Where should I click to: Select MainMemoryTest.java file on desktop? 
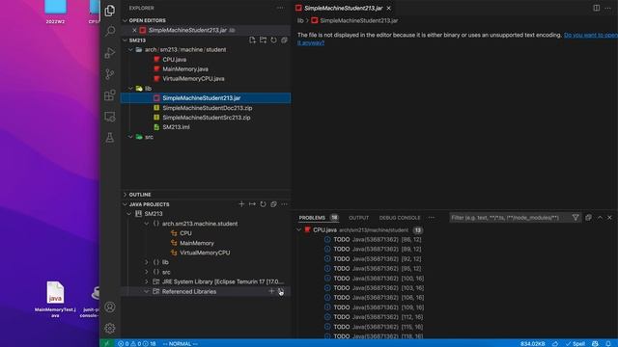(x=55, y=300)
